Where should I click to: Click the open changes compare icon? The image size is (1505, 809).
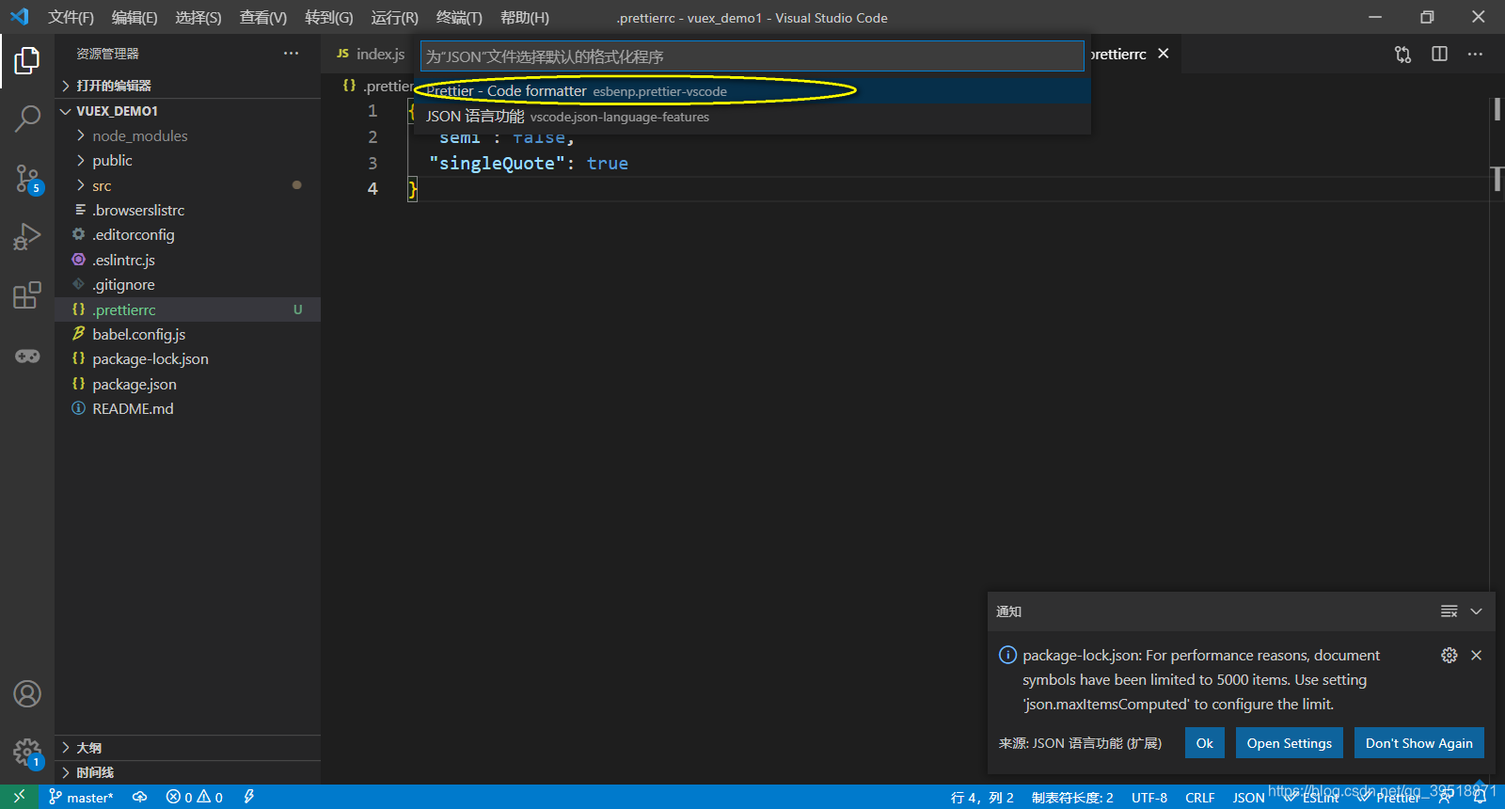tap(1403, 55)
